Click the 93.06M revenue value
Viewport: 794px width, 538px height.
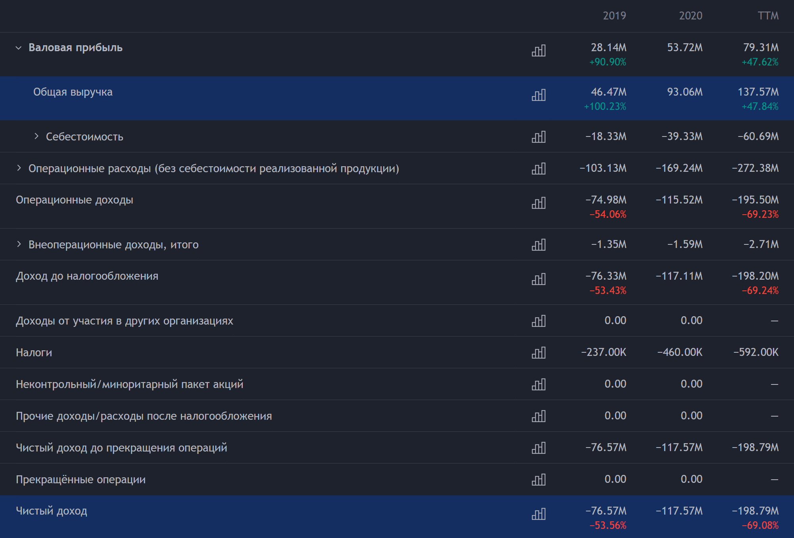[x=685, y=92]
